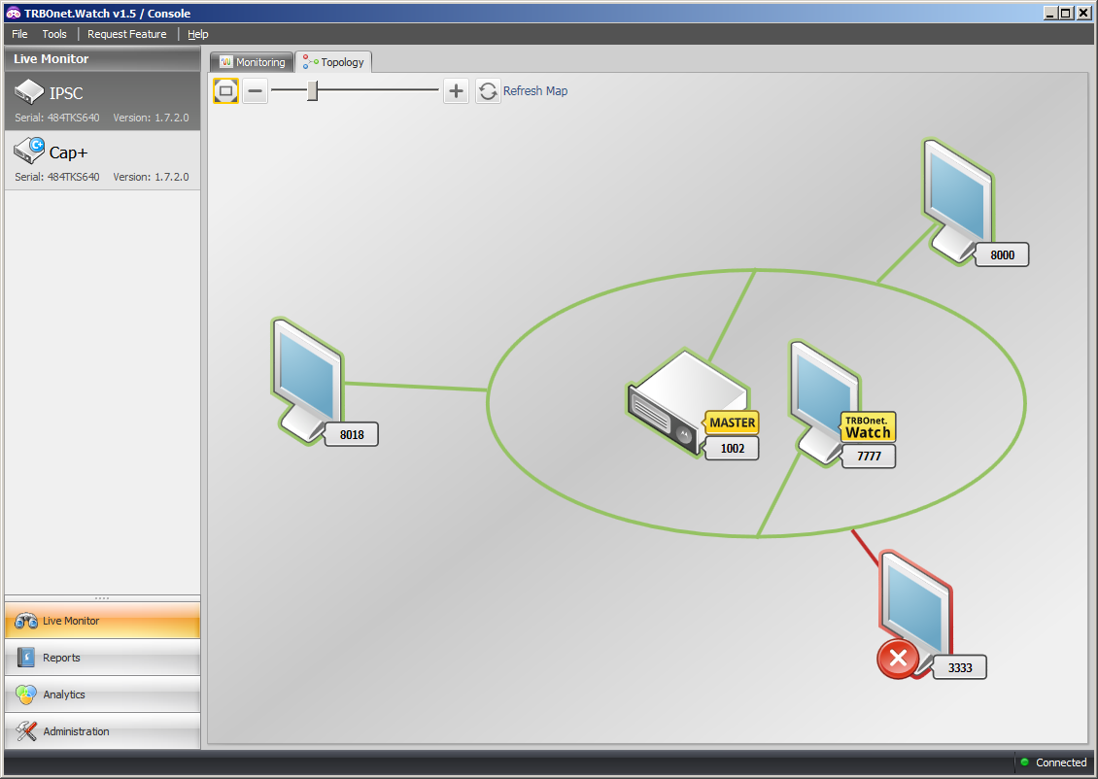Image resolution: width=1098 pixels, height=779 pixels.
Task: Select the Cap+ name text
Action: (x=69, y=152)
